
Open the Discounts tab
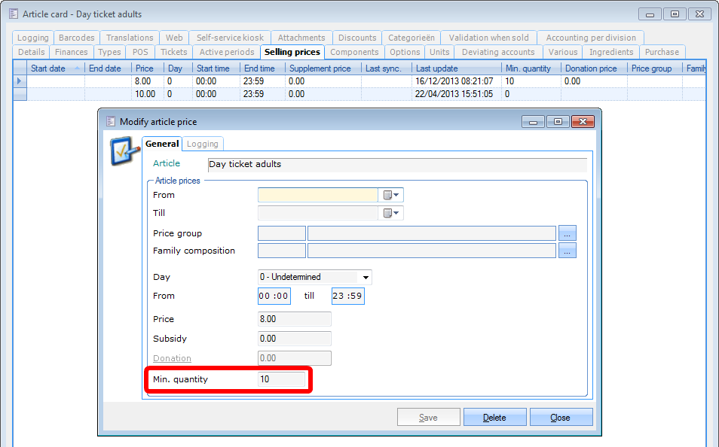tap(357, 38)
